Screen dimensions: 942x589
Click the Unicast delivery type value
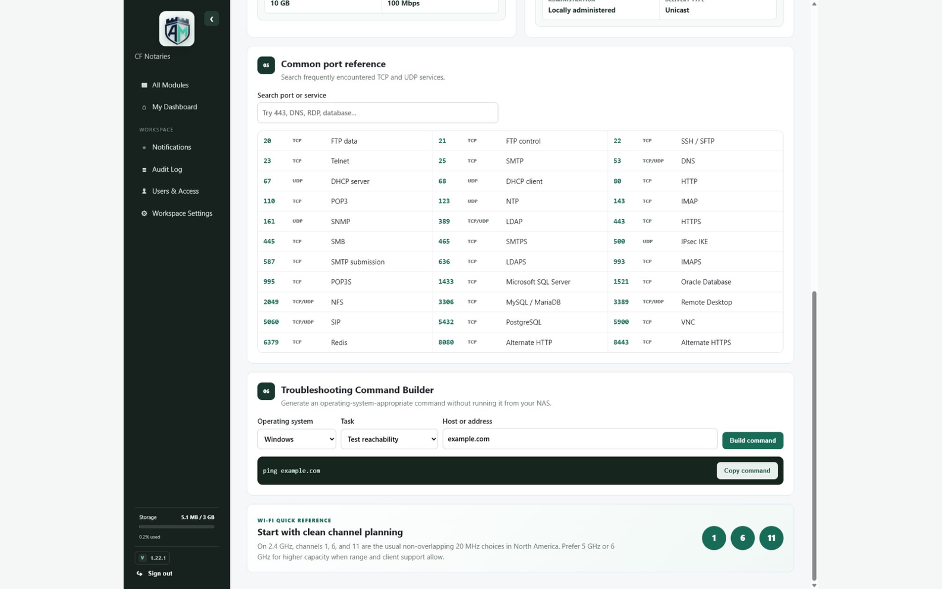coord(677,10)
